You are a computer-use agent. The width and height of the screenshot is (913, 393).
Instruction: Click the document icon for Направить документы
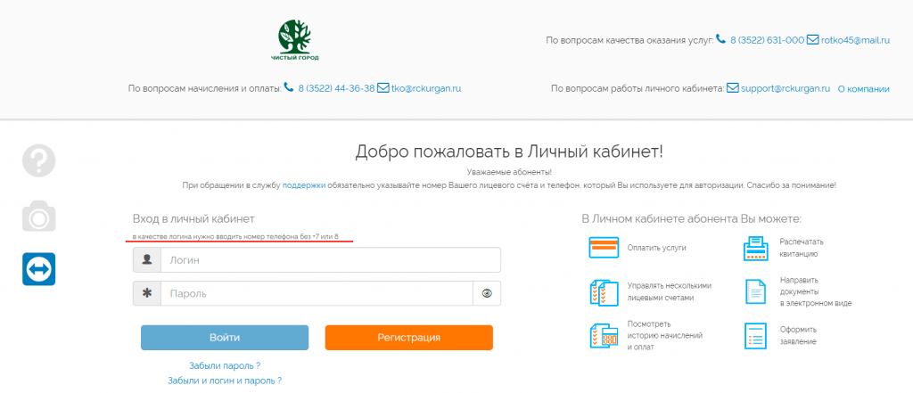pos(756,291)
